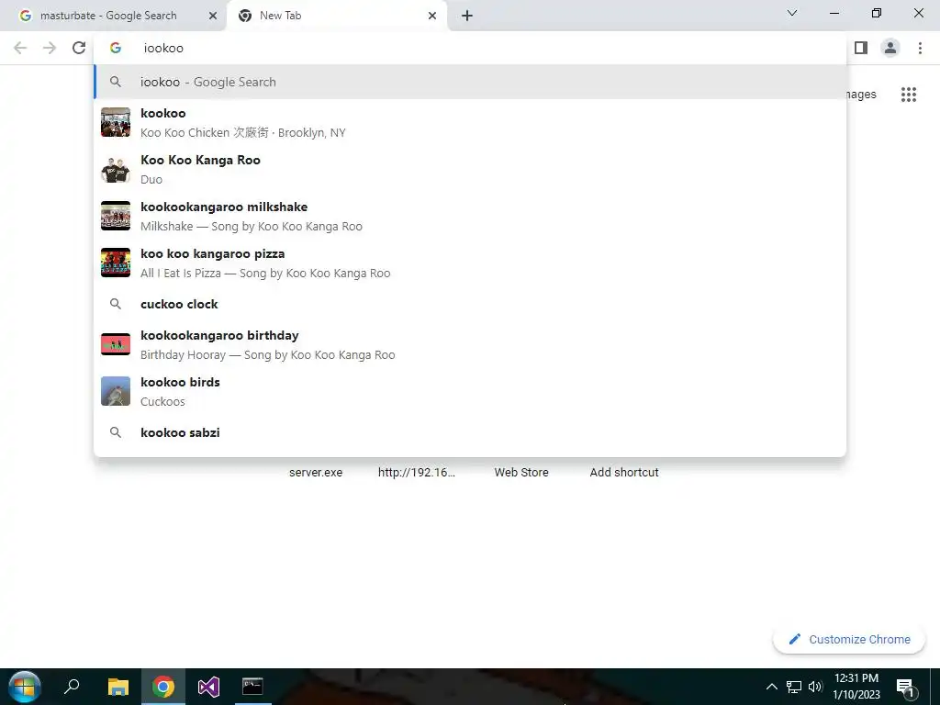Image resolution: width=940 pixels, height=705 pixels.
Task: Open the http://192.16... shortcut
Action: click(417, 473)
